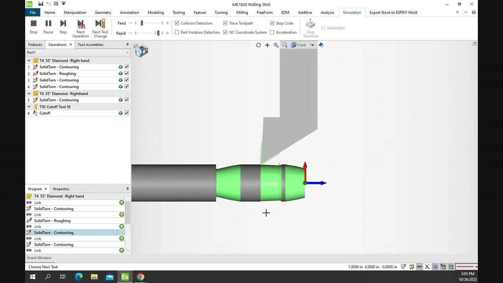Click the pan view icon

pos(267,45)
